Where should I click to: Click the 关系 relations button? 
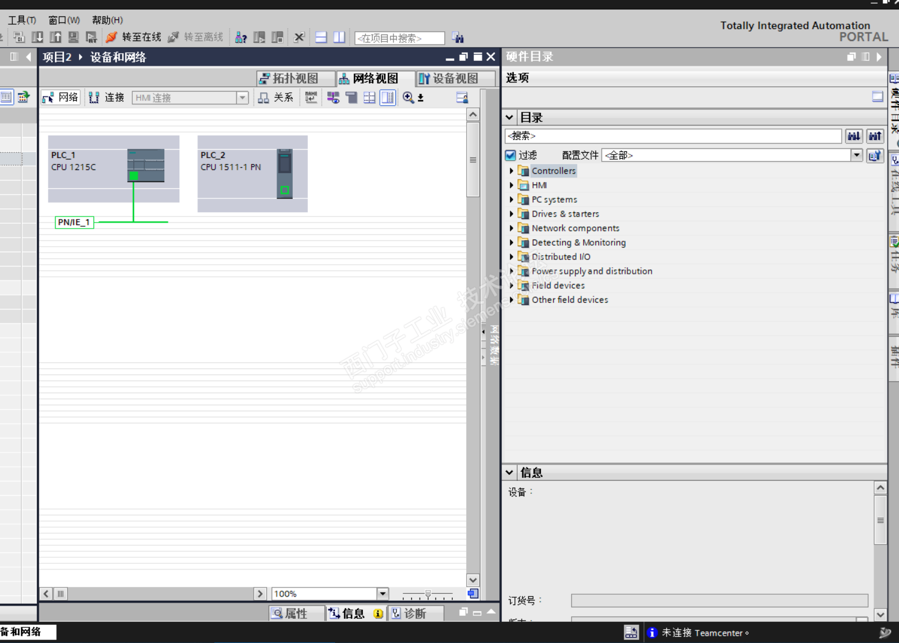[275, 98]
